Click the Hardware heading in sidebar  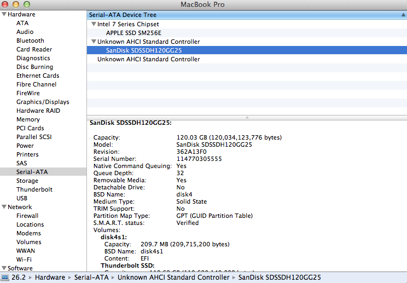pyautogui.click(x=21, y=14)
